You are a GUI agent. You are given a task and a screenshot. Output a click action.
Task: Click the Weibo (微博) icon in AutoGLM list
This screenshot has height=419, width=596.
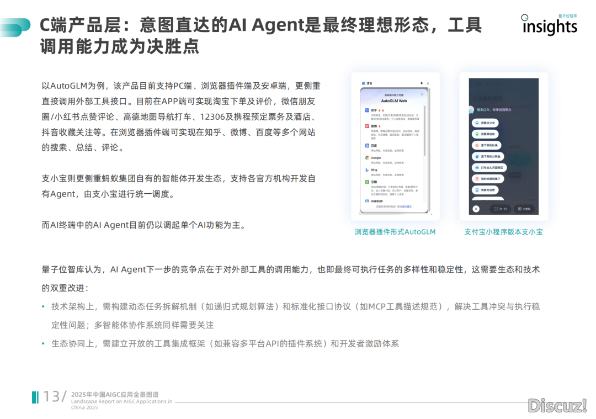click(366, 126)
